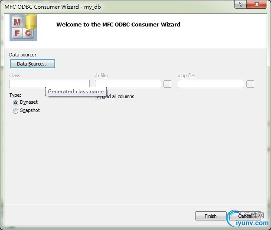271x230 pixels.
Task: Click the .cpp file text field
Action: click(211, 84)
